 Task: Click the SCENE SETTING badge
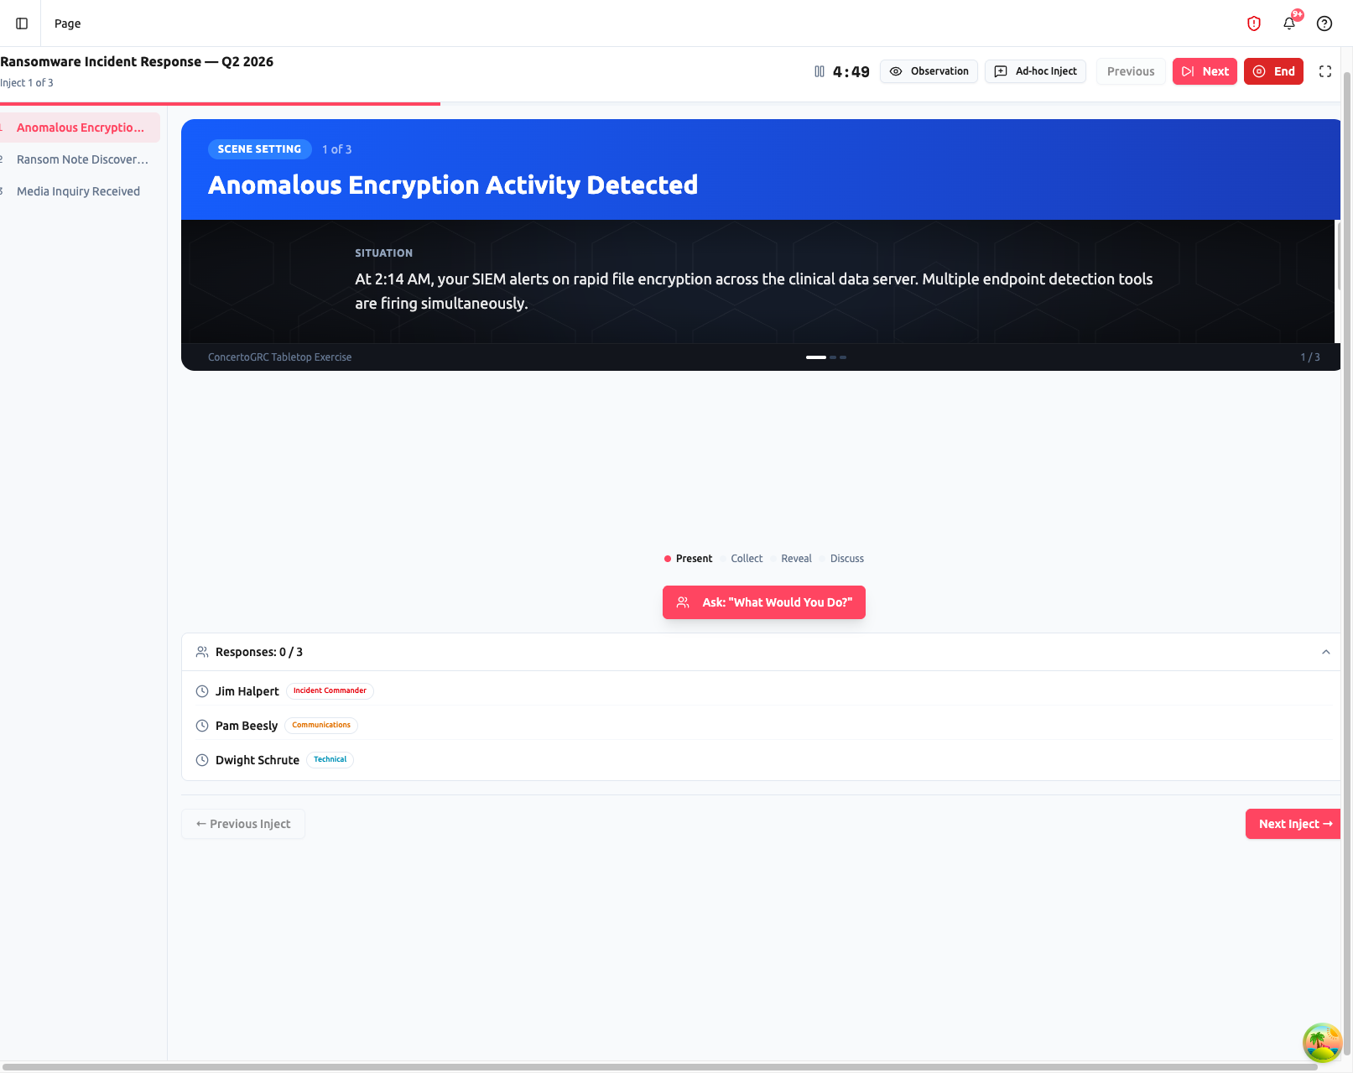259,149
